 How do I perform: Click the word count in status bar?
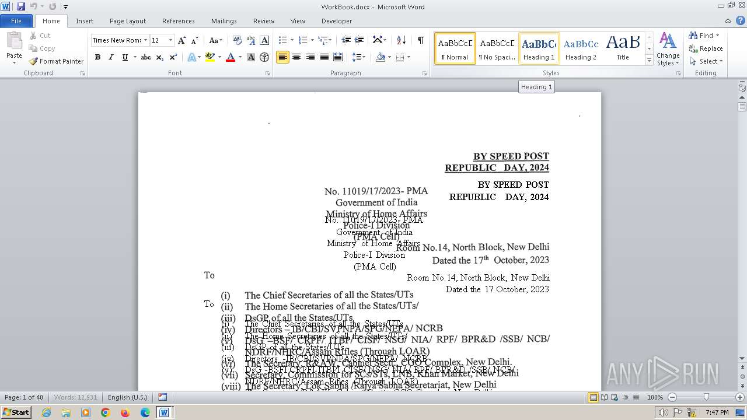click(x=76, y=397)
